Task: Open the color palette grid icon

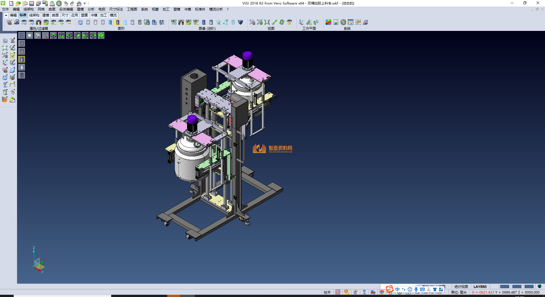Action: [328, 22]
